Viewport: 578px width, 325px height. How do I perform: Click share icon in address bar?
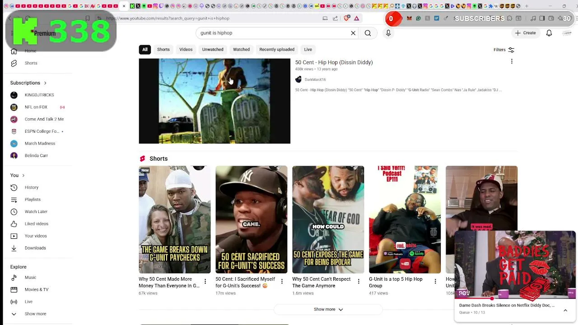pos(335,19)
